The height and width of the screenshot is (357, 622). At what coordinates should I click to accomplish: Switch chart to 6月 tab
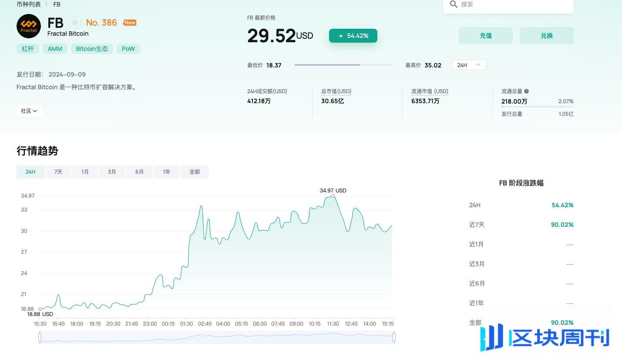140,172
